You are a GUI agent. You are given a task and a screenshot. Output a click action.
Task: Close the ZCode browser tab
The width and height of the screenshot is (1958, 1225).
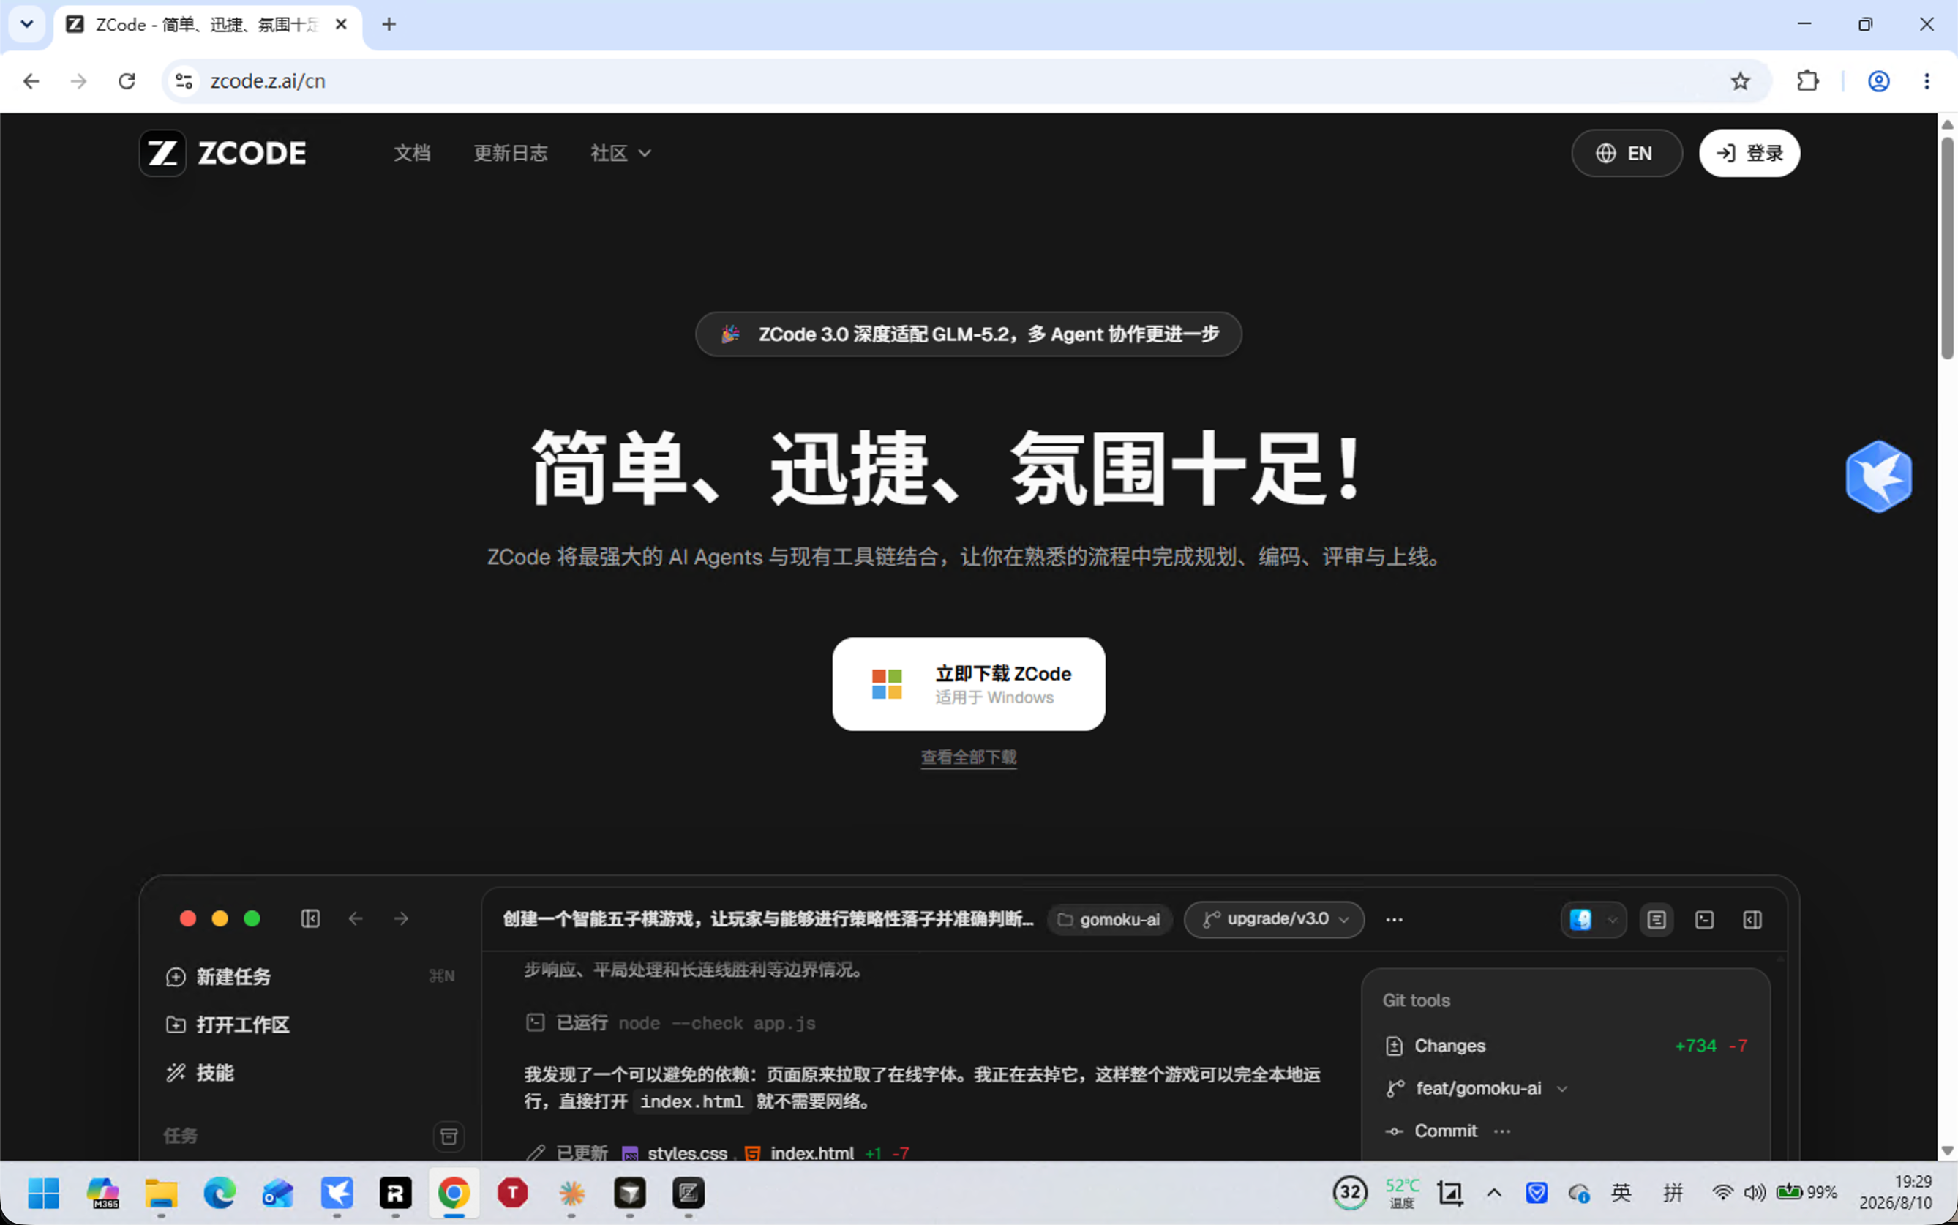[x=341, y=24]
